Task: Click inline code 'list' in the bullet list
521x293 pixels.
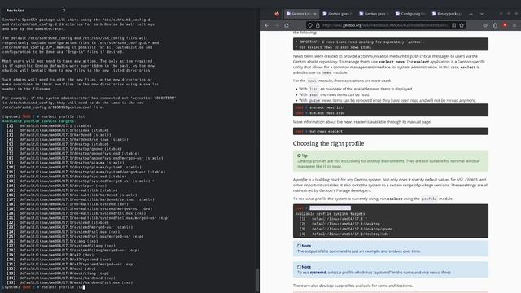Action: (313, 89)
